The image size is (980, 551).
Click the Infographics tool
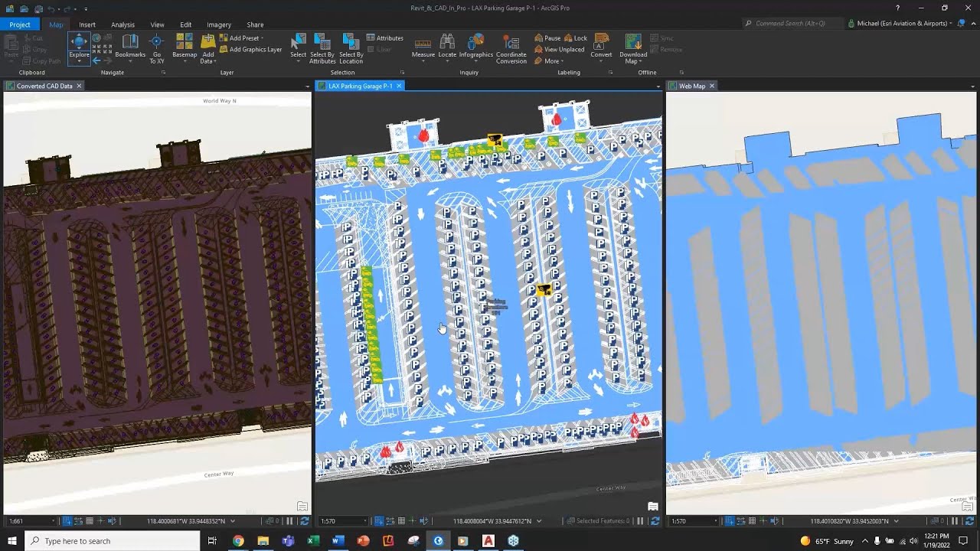click(x=475, y=47)
